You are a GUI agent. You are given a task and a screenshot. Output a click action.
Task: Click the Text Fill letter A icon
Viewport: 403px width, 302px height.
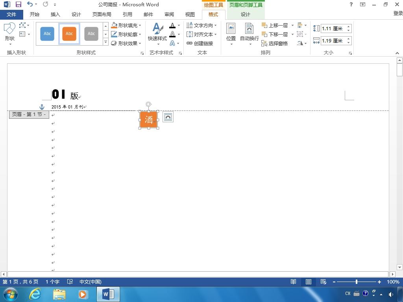coord(172,25)
